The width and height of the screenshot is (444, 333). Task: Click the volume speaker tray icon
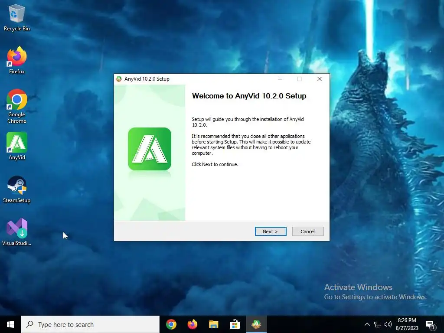pyautogui.click(x=388, y=324)
